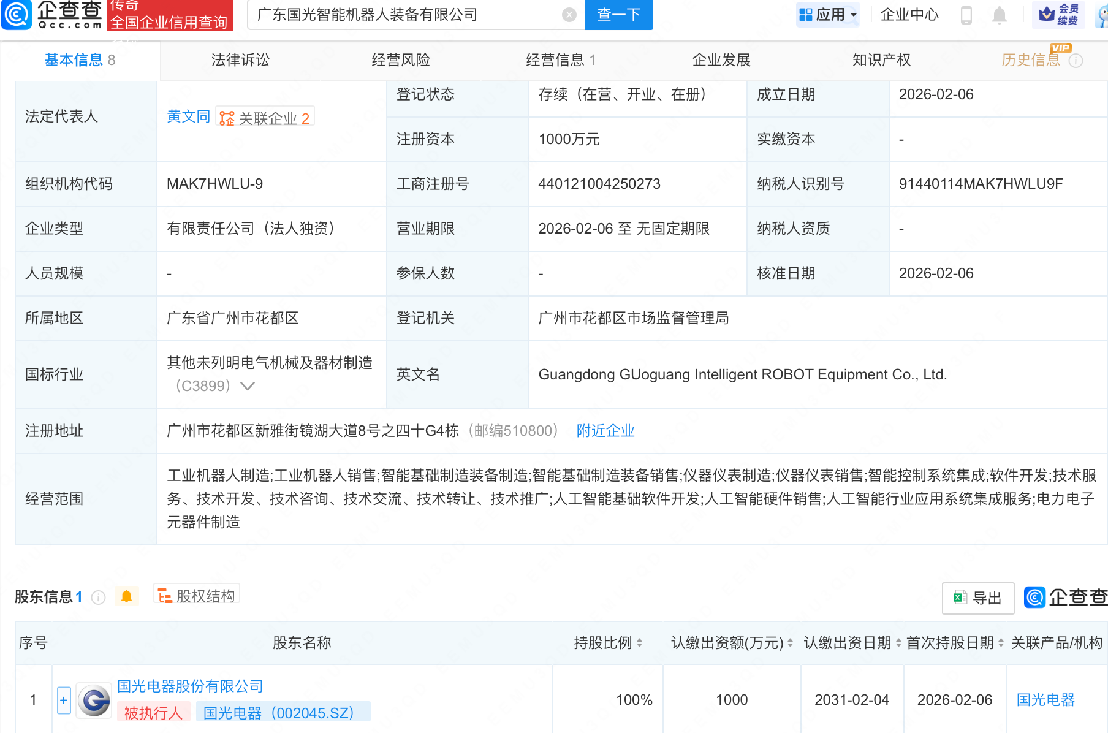This screenshot has height=733, width=1108.
Task: Expand shareholder row with plus icon
Action: click(x=64, y=701)
